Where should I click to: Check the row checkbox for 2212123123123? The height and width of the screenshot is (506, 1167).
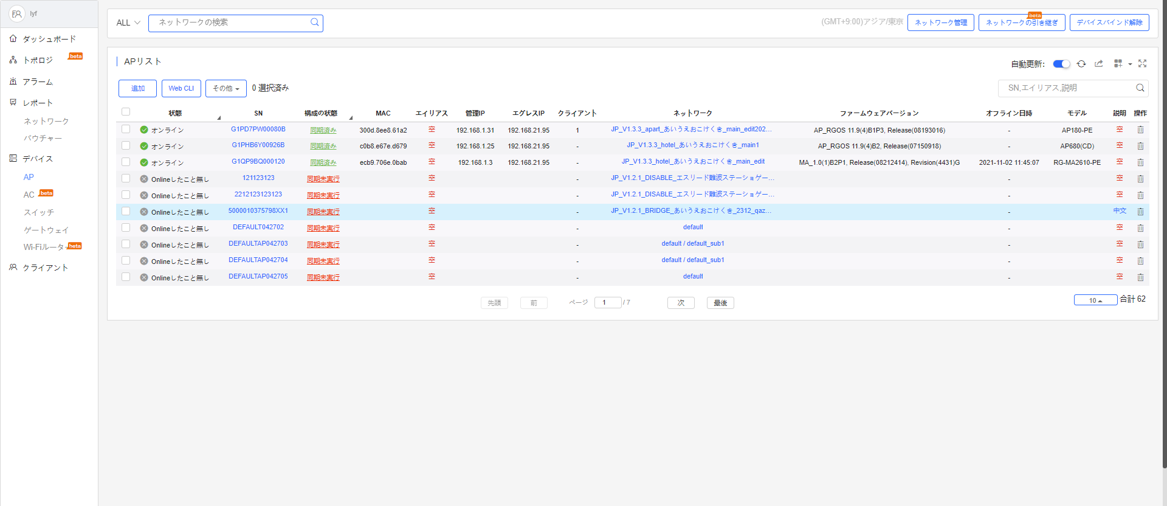[126, 195]
